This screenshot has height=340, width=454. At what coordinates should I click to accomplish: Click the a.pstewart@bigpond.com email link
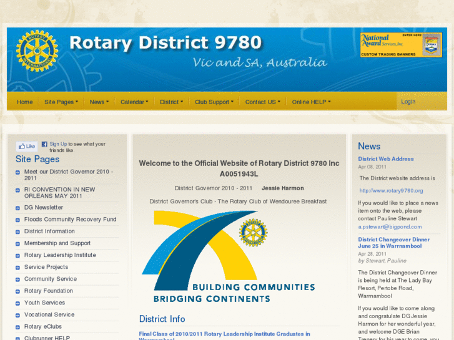click(390, 227)
